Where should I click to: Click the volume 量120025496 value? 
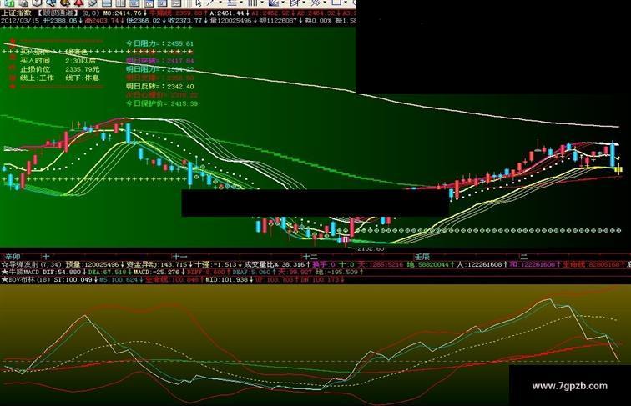coord(230,20)
